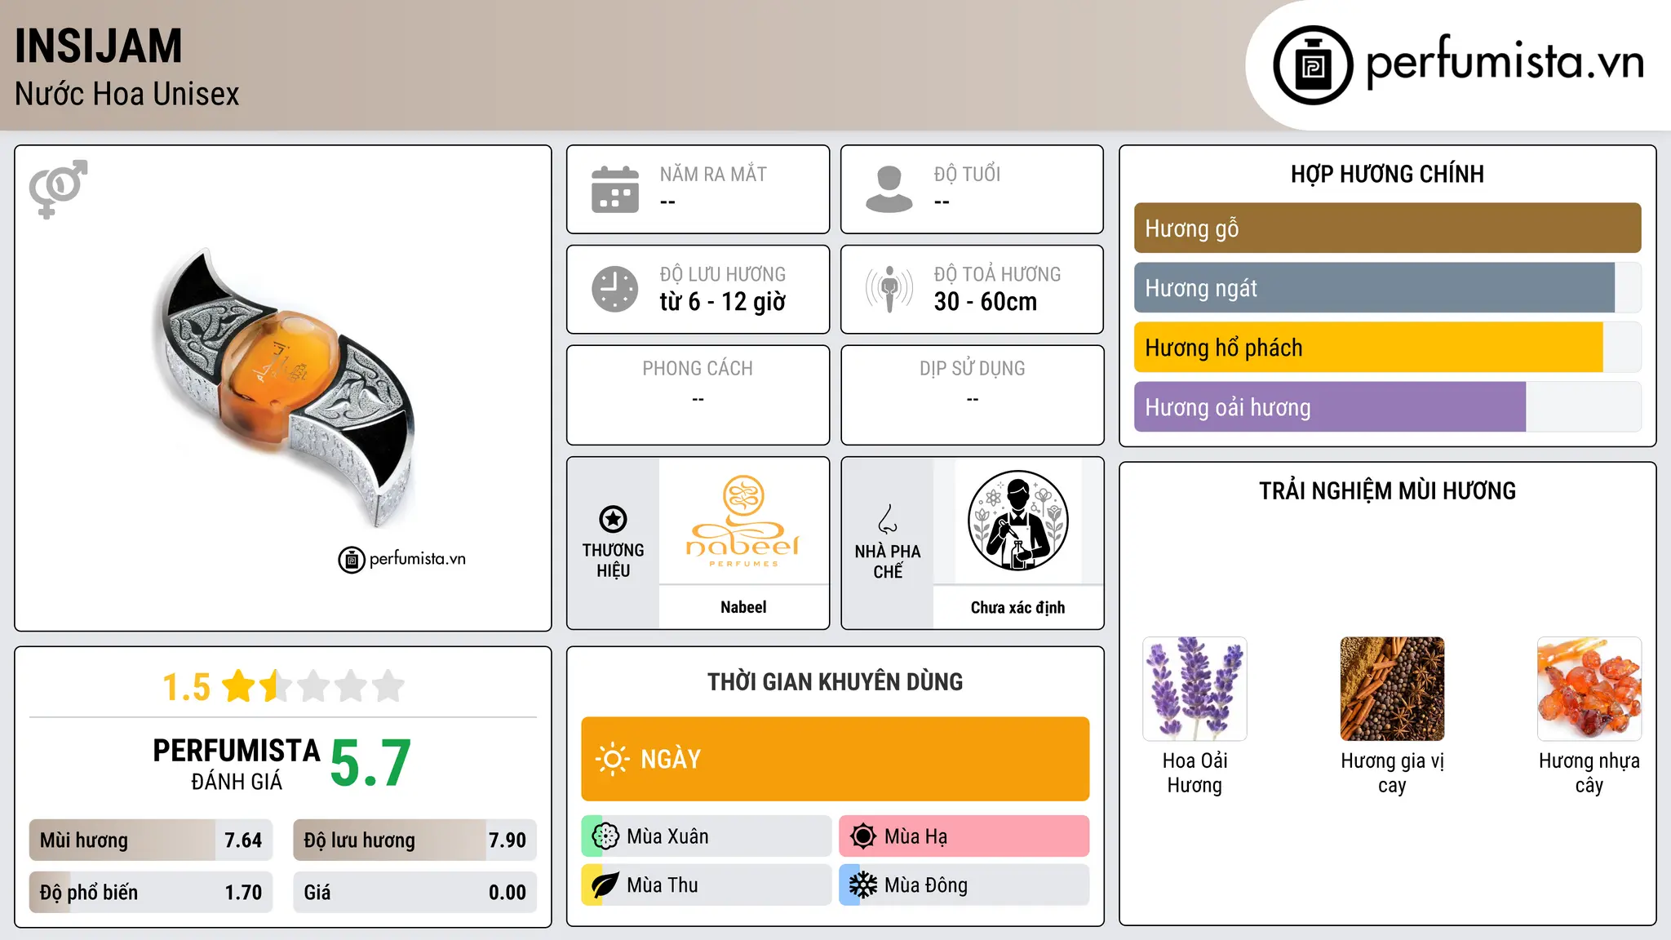The image size is (1671, 940).
Task: Click the Hương hổ phách accord bar
Action: point(1388,348)
